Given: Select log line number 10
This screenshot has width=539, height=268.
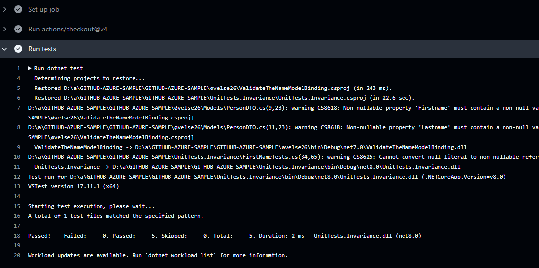Looking at the screenshot, I should tap(17, 157).
